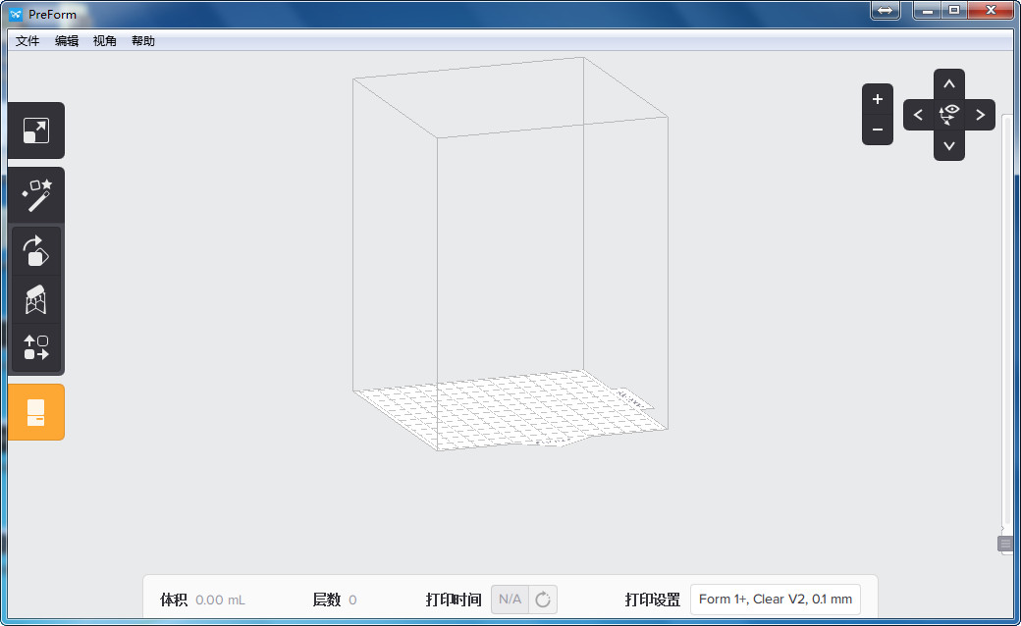This screenshot has height=626, width=1021.
Task: Open the 编辑 menu
Action: click(x=67, y=41)
